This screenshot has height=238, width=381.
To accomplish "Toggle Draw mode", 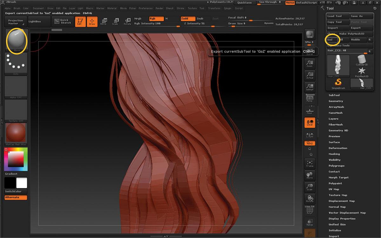I will pyautogui.click(x=92, y=22).
